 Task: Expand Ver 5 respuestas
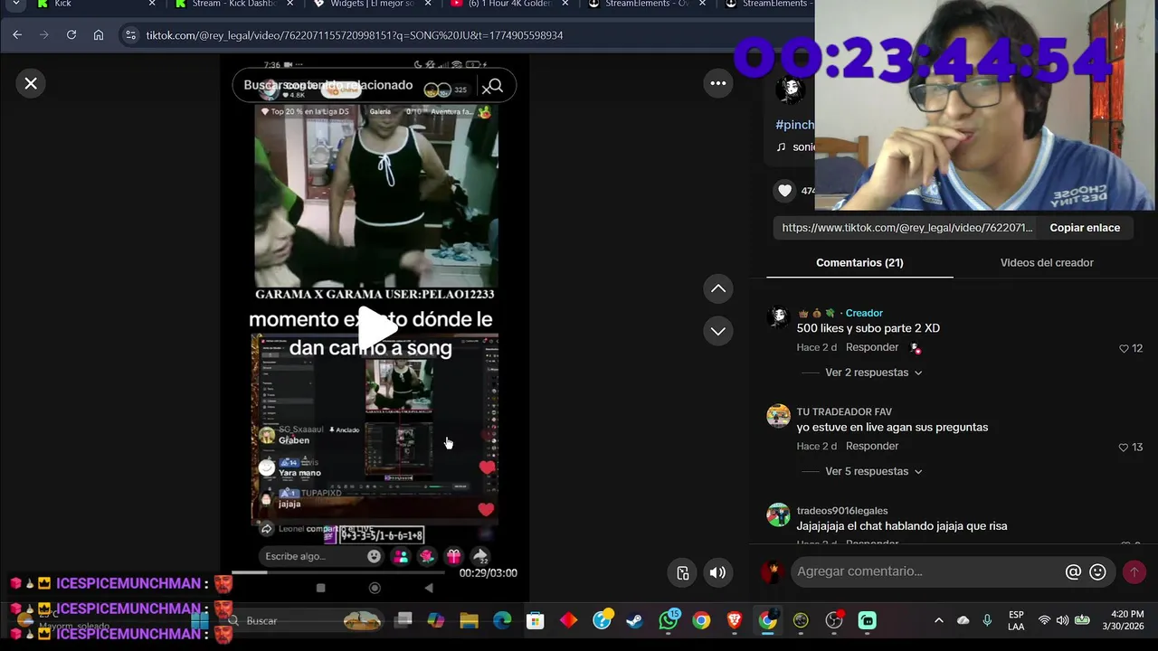tap(873, 471)
